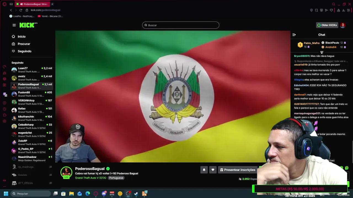Screen dimensions: 353x198
Task: Open Steam from the taskbar
Action: [136, 194]
